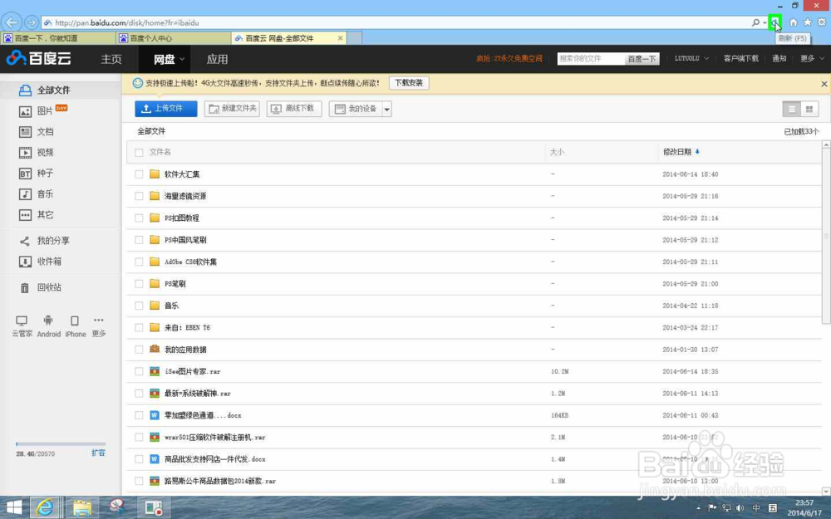Open 收件箱 in sidebar

(40, 262)
